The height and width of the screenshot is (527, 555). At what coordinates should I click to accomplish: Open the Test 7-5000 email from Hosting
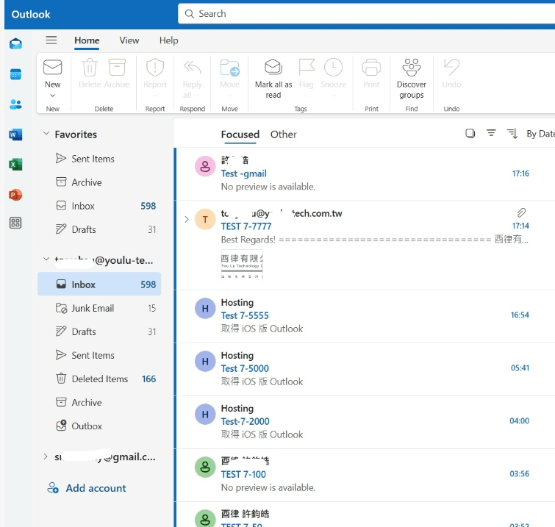tap(365, 369)
